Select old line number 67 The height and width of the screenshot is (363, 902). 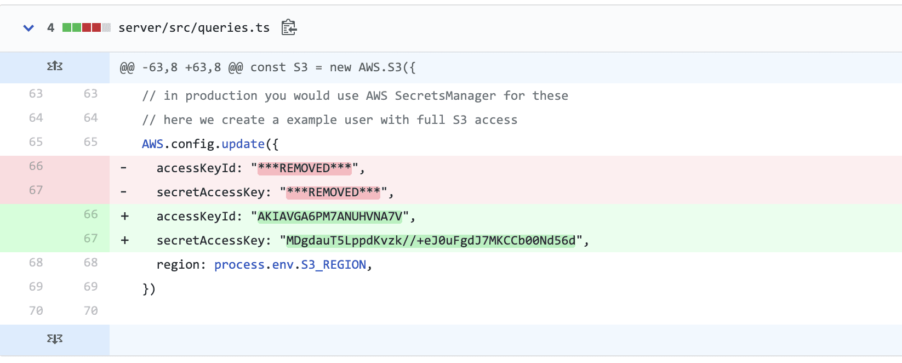pyautogui.click(x=36, y=190)
